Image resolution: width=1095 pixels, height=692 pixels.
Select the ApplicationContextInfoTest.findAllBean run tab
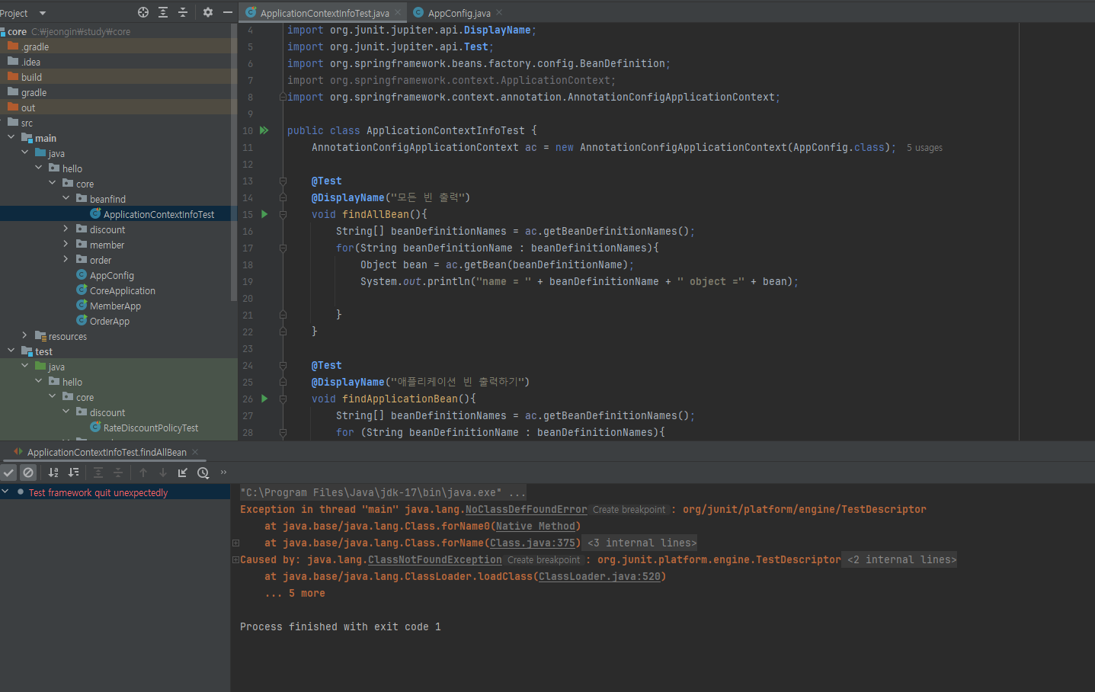point(107,452)
